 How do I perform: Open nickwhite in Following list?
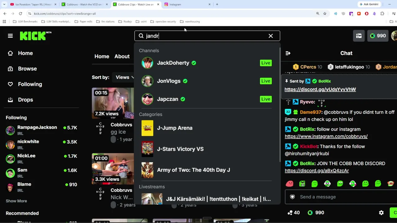point(41,145)
